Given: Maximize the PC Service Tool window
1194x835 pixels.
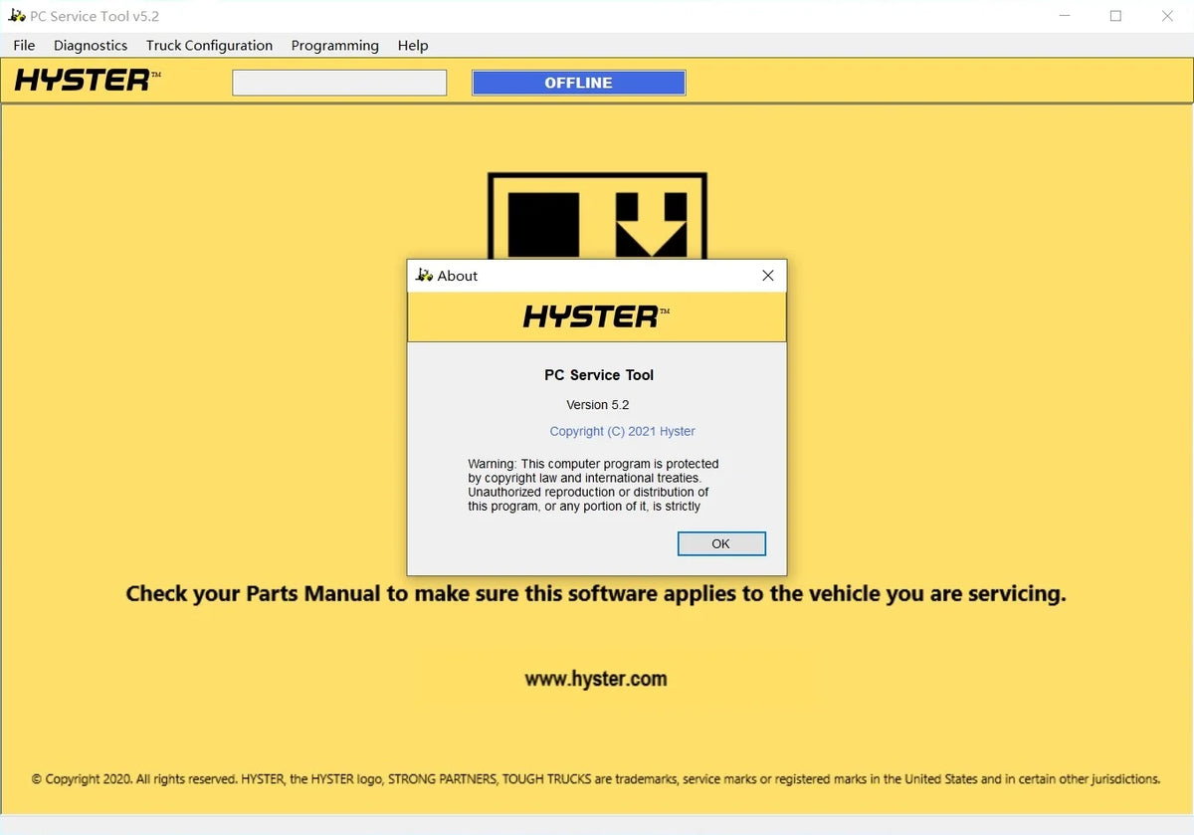Looking at the screenshot, I should 1116,16.
